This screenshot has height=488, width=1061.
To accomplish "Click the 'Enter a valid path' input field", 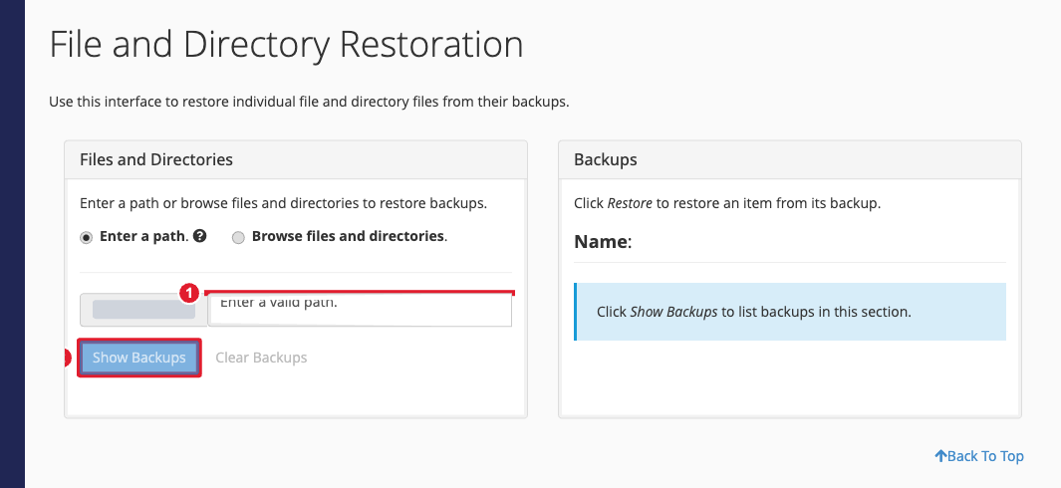I will coord(360,310).
